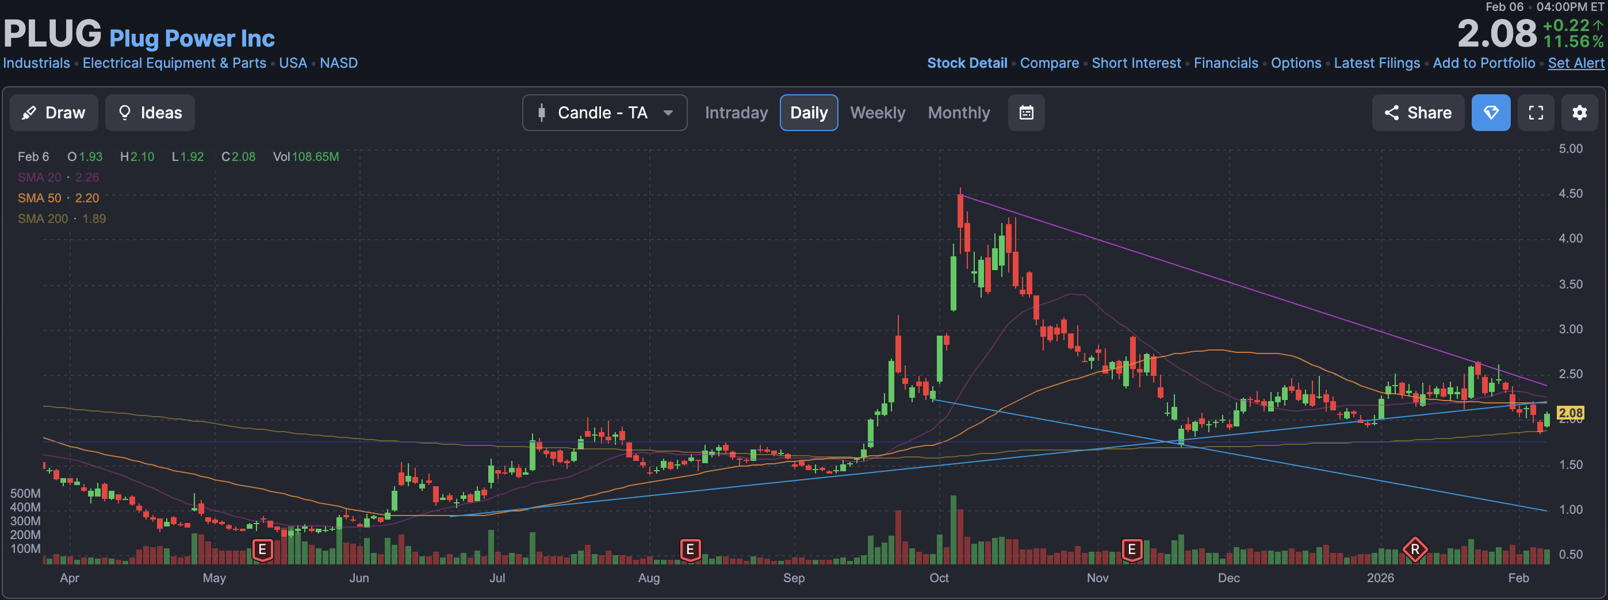The image size is (1608, 600).
Task: Open the date range calendar icon
Action: 1026,113
